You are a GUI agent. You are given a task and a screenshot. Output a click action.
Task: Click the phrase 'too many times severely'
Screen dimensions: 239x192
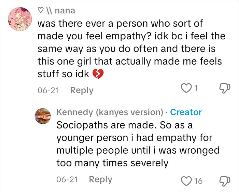click(112, 163)
